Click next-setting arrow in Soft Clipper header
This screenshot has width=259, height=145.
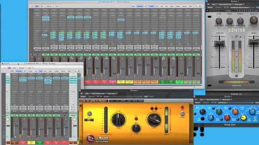[101, 97]
